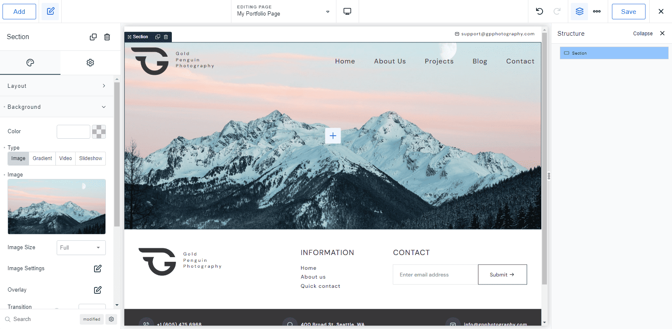Switch to the gear settings tab
672x329 pixels.
click(x=90, y=63)
